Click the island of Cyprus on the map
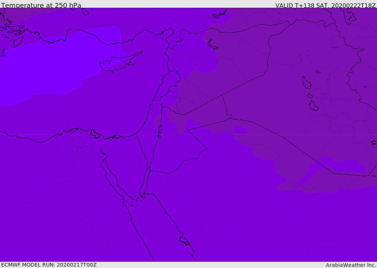This screenshot has width=377, height=268. pyautogui.click(x=118, y=63)
